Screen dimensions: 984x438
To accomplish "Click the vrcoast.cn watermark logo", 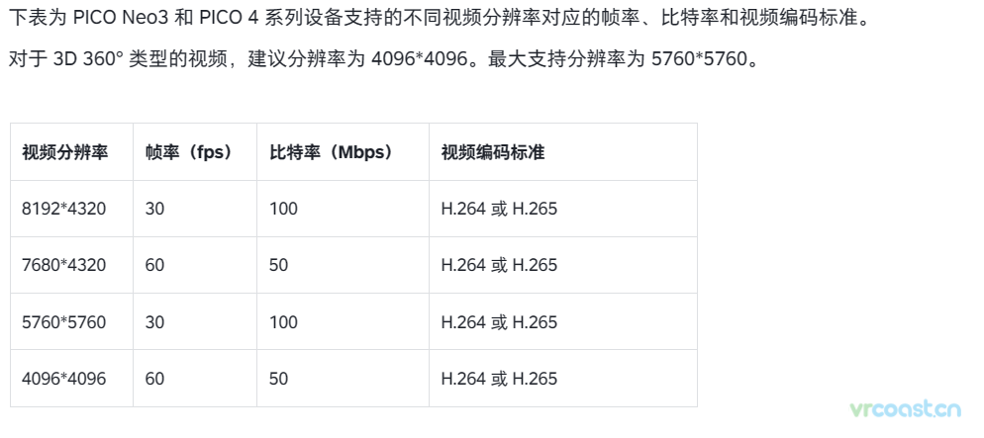I will click(x=906, y=409).
